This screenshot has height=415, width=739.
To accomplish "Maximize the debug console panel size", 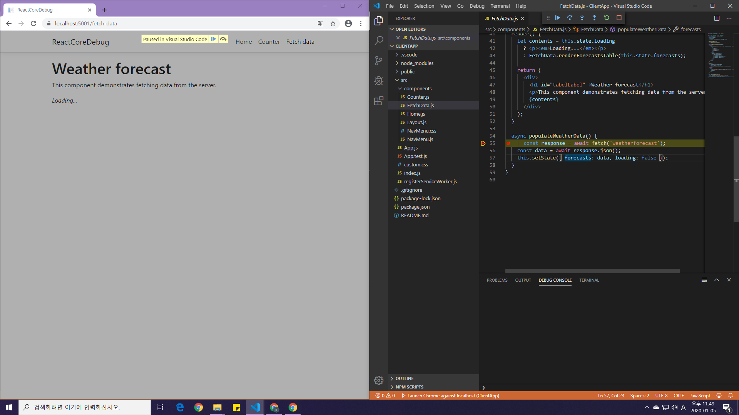I will (x=717, y=280).
